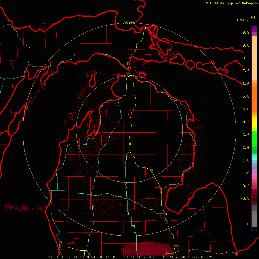This screenshot has width=259, height=259.
Task: Click the DKD label above legend
Action: 253,17
